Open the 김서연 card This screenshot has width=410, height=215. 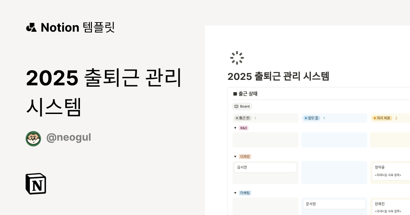pos(265,168)
